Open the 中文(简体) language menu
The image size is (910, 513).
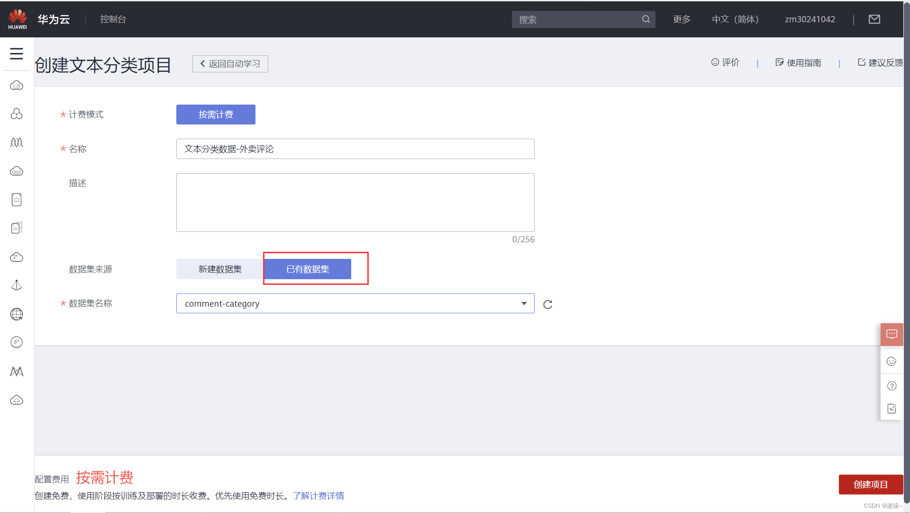point(735,19)
